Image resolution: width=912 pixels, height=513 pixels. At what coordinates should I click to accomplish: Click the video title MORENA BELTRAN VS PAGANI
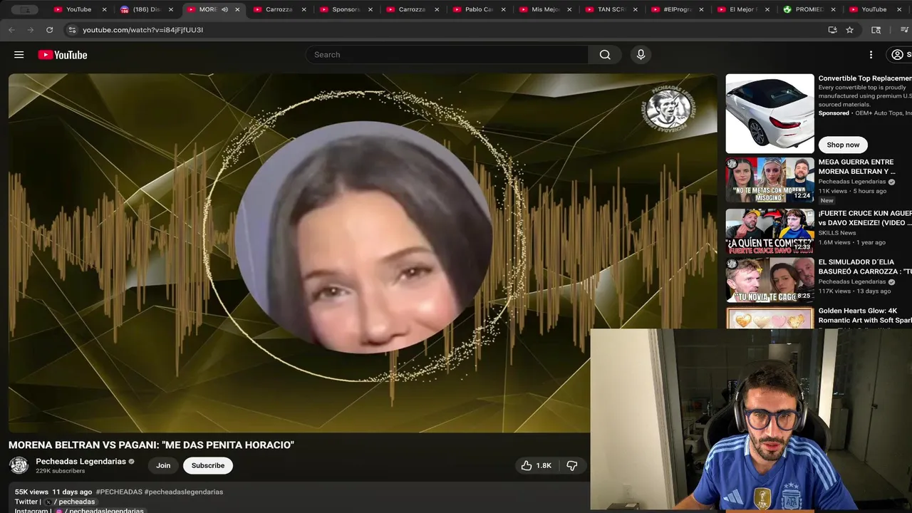point(151,445)
